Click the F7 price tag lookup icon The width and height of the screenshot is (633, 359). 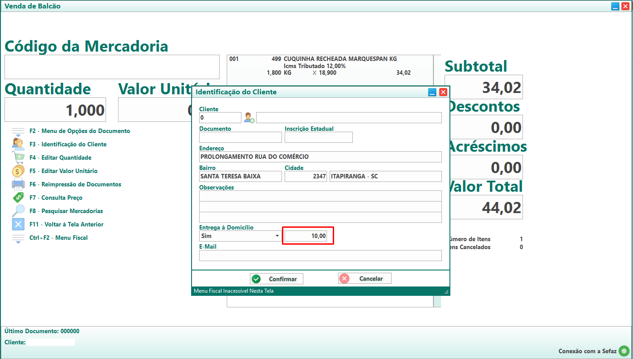pos(18,198)
